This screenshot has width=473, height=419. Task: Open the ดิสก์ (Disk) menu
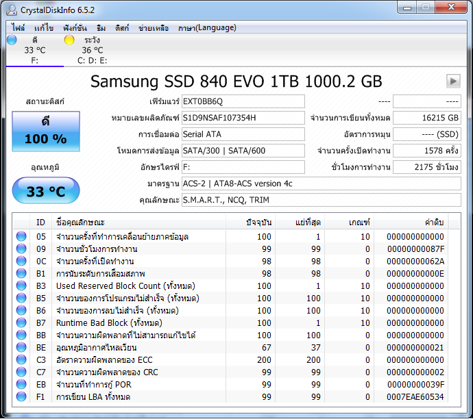point(122,28)
